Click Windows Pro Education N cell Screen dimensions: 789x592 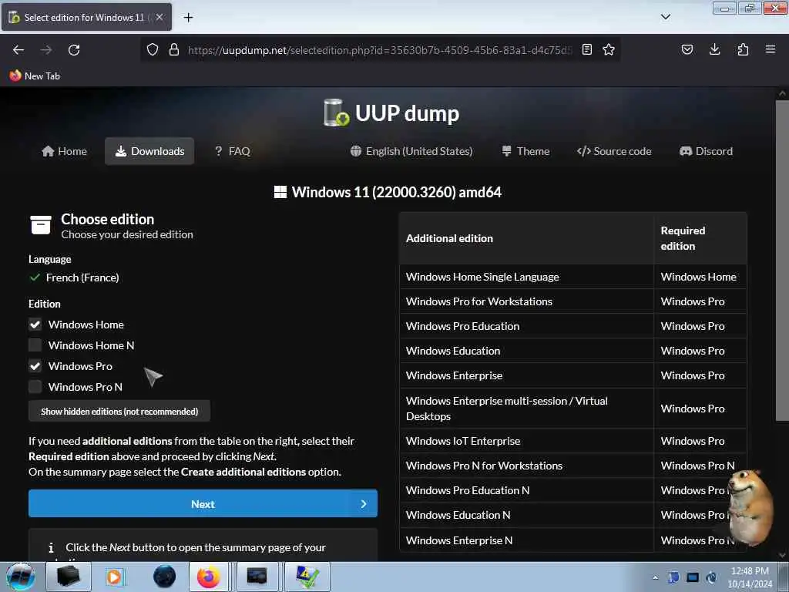(x=526, y=490)
